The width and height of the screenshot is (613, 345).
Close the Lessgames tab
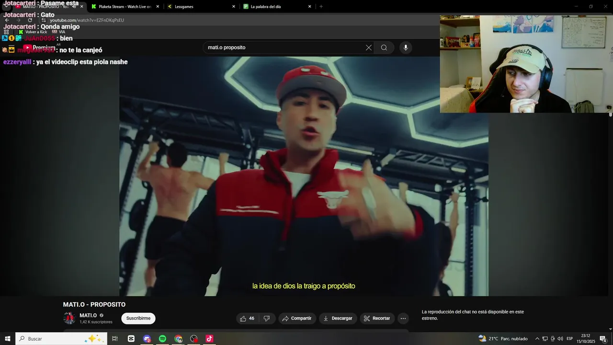click(x=234, y=7)
